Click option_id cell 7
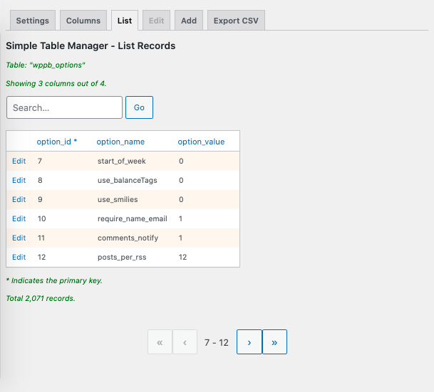This screenshot has width=434, height=392. (40, 161)
